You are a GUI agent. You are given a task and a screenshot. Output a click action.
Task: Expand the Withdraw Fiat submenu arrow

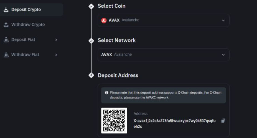click(x=56, y=55)
